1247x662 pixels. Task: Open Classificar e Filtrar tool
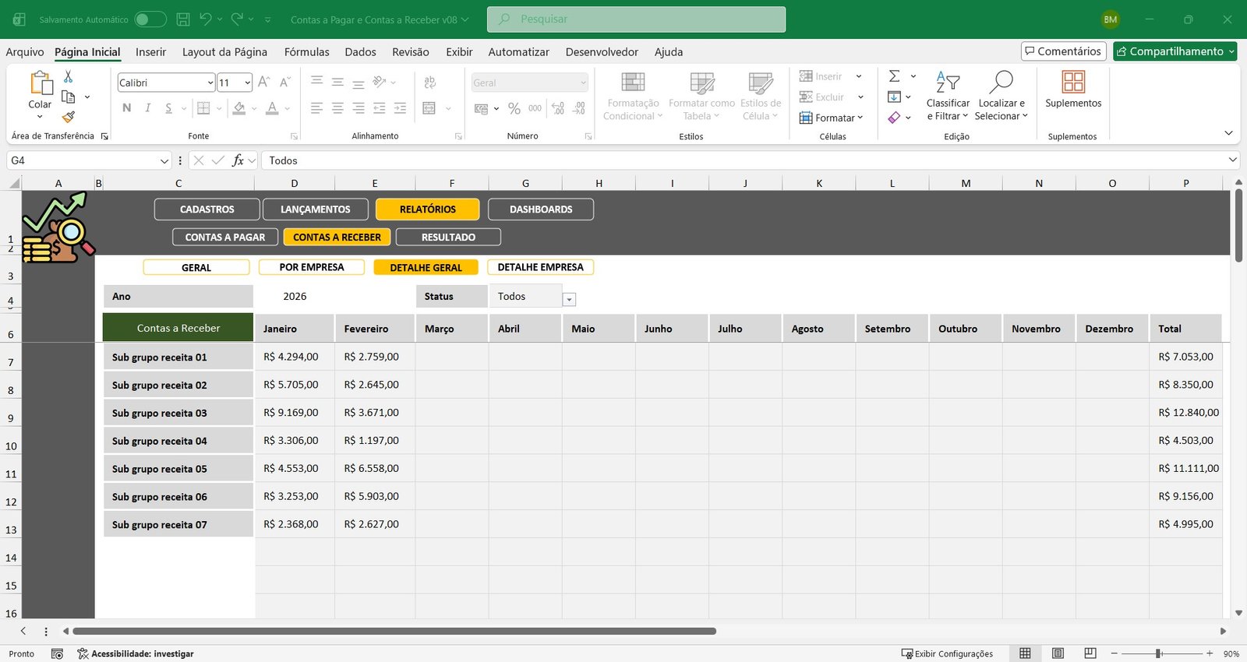point(947,97)
